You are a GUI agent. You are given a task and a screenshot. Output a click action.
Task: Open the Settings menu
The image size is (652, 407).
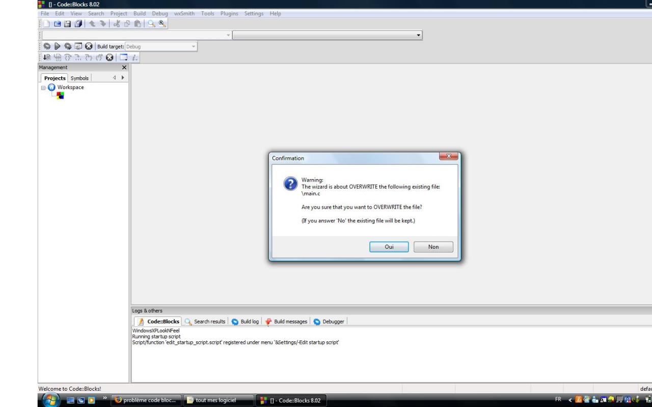click(x=254, y=14)
